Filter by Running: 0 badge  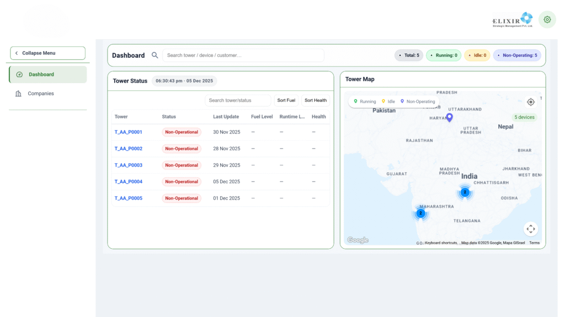click(x=444, y=55)
